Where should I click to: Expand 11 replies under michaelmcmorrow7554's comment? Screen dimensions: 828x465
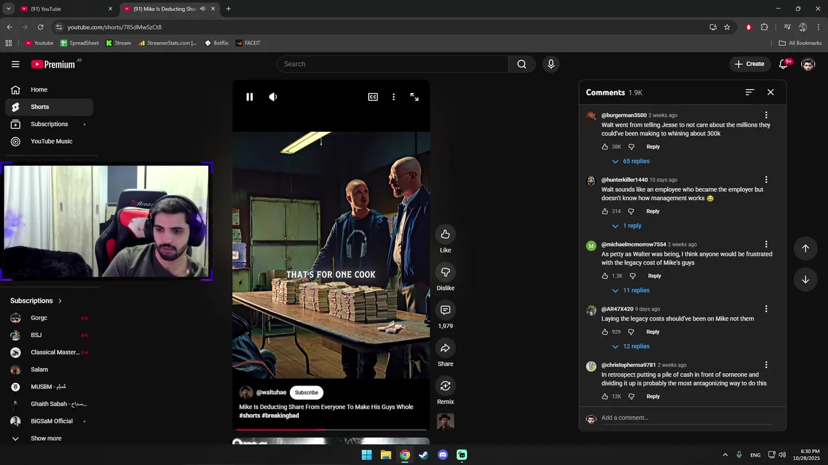click(630, 291)
